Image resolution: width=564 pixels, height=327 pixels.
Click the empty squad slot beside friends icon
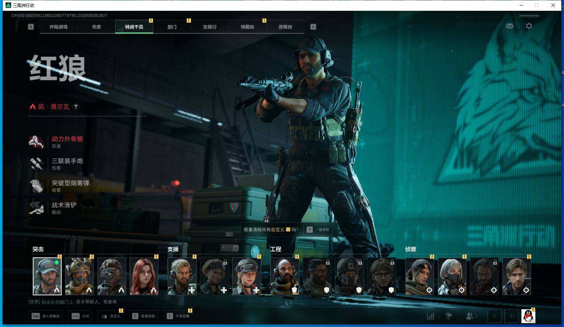(494, 316)
